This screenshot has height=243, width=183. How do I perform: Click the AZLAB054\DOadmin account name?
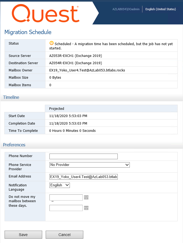click(126, 9)
